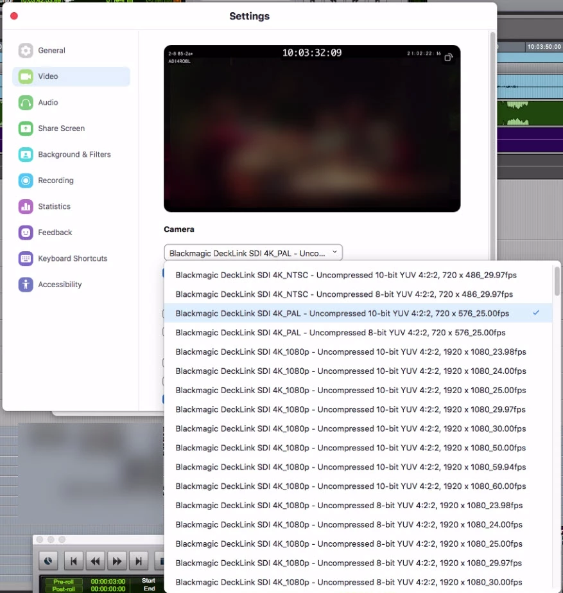The width and height of the screenshot is (563, 593).
Task: Open the Accessibility icon
Action: (26, 285)
